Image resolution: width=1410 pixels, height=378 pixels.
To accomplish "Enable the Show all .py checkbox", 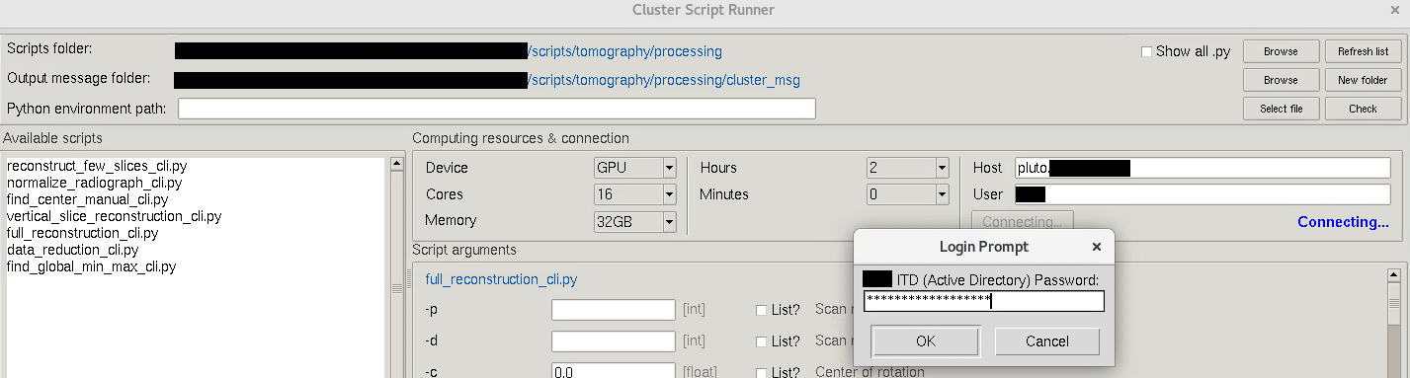I will [x=1146, y=51].
